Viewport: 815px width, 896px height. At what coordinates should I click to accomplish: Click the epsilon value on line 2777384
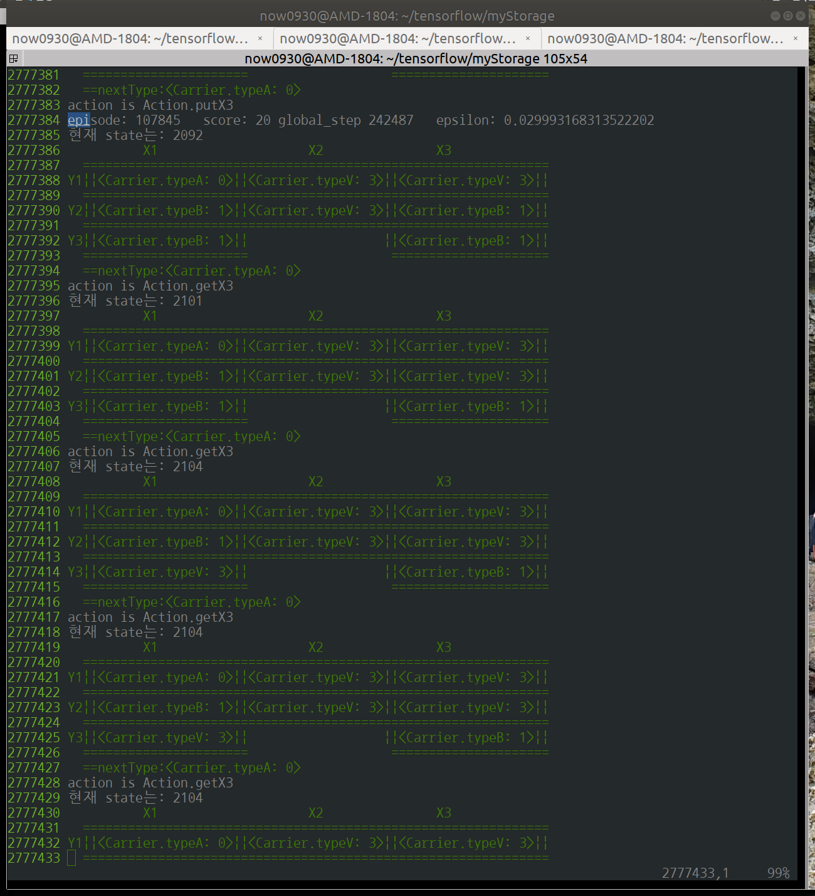pyautogui.click(x=579, y=120)
